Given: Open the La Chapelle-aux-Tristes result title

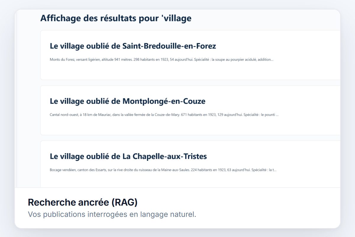Looking at the screenshot, I should pyautogui.click(x=128, y=156).
